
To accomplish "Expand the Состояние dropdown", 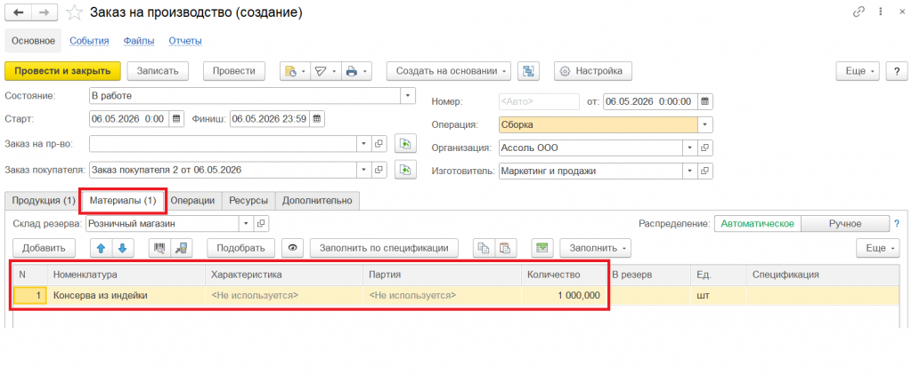I will [x=408, y=95].
